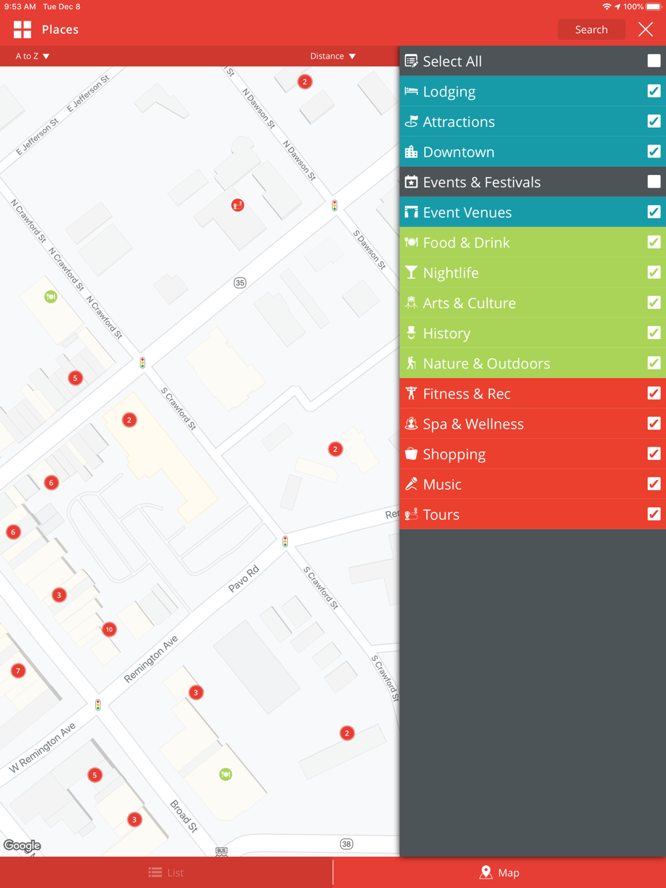Switch to the List tab
This screenshot has width=666, height=888.
point(166,873)
